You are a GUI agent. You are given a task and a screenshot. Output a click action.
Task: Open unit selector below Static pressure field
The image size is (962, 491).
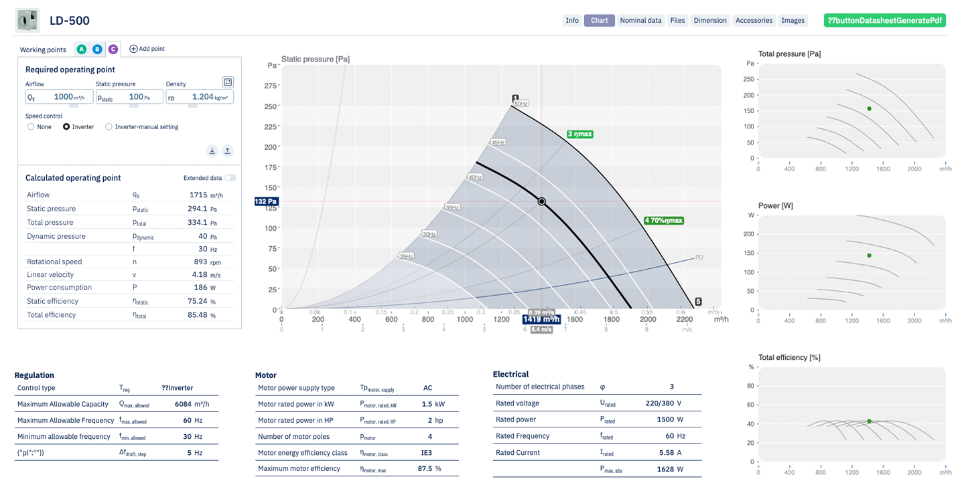click(134, 105)
